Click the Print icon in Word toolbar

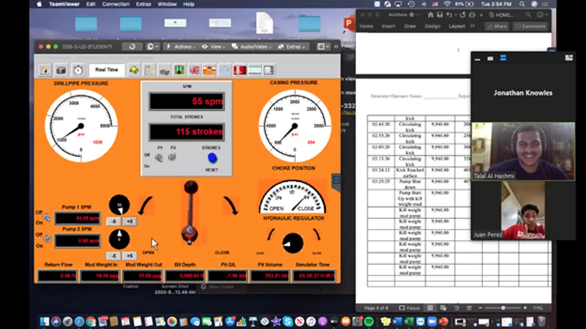pos(472,14)
